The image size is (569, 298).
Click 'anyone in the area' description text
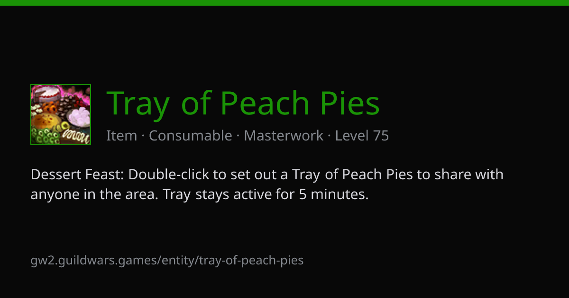[x=94, y=194]
